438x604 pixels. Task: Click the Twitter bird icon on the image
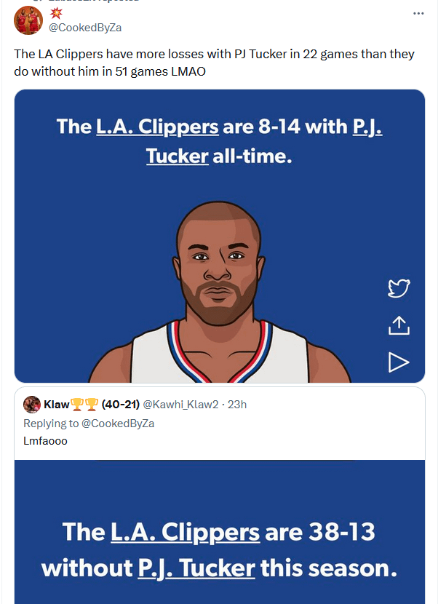399,289
